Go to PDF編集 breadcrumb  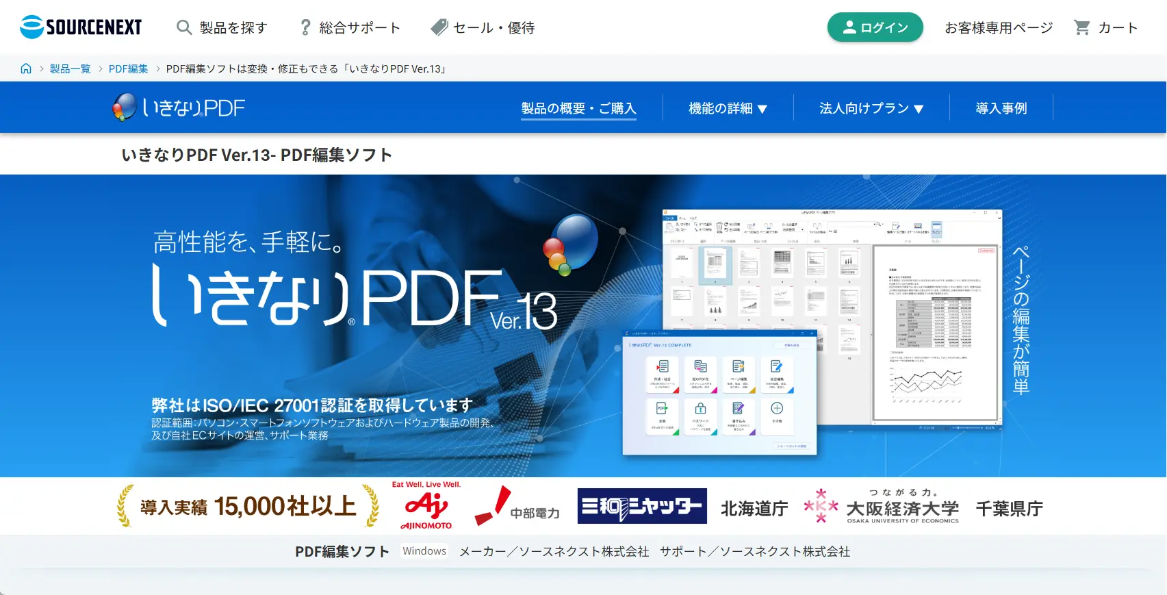click(128, 68)
